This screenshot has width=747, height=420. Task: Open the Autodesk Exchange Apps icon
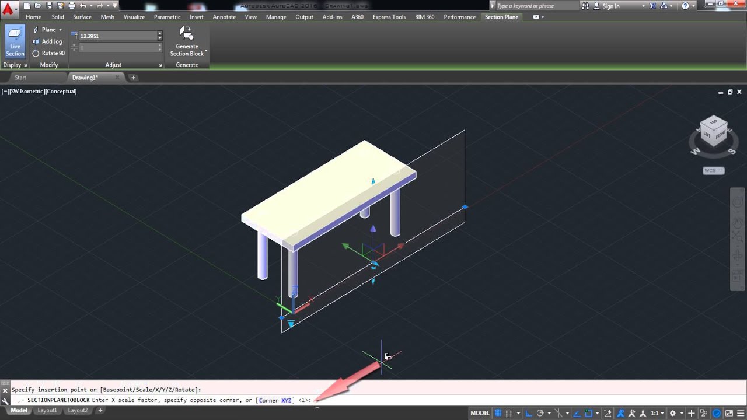[653, 6]
